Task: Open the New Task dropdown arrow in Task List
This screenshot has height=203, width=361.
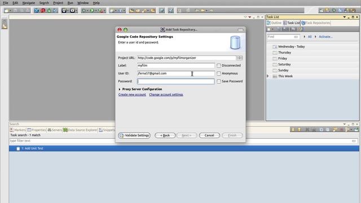Action: pyautogui.click(x=272, y=29)
